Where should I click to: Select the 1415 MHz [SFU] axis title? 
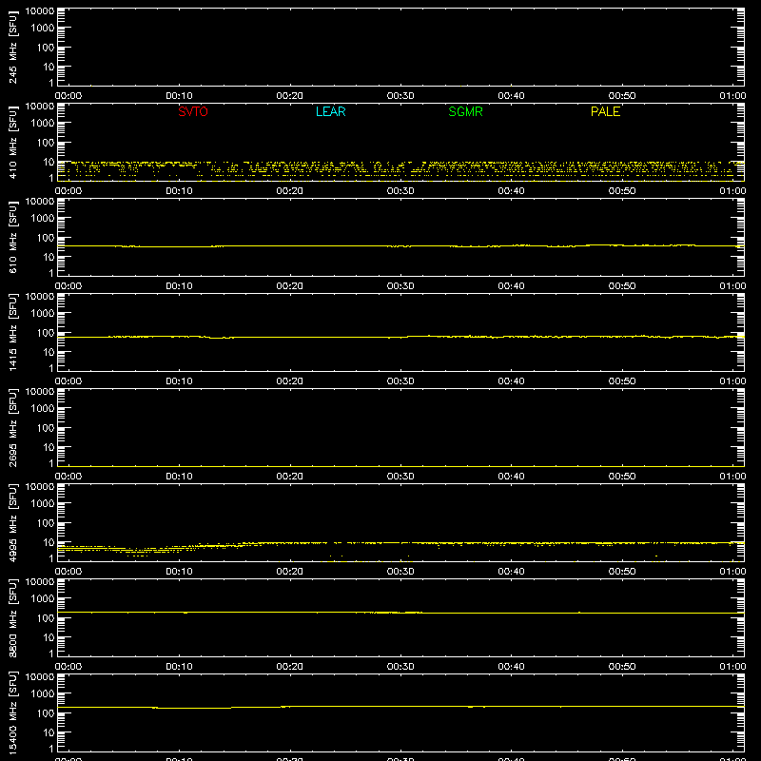click(x=12, y=333)
